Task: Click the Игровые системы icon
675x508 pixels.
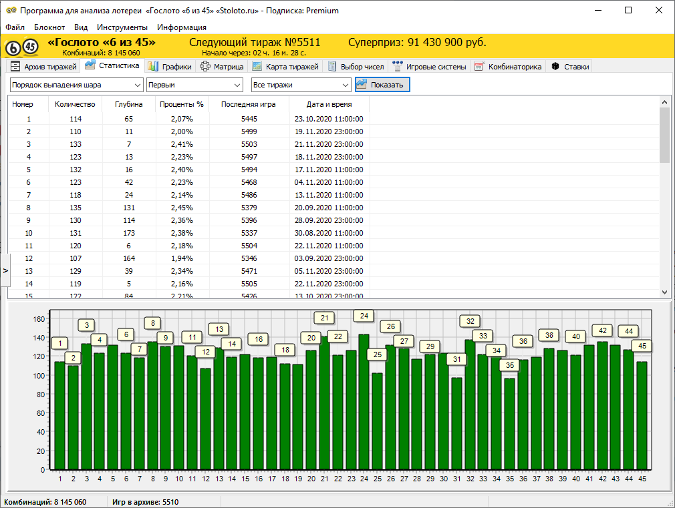Action: click(x=398, y=67)
